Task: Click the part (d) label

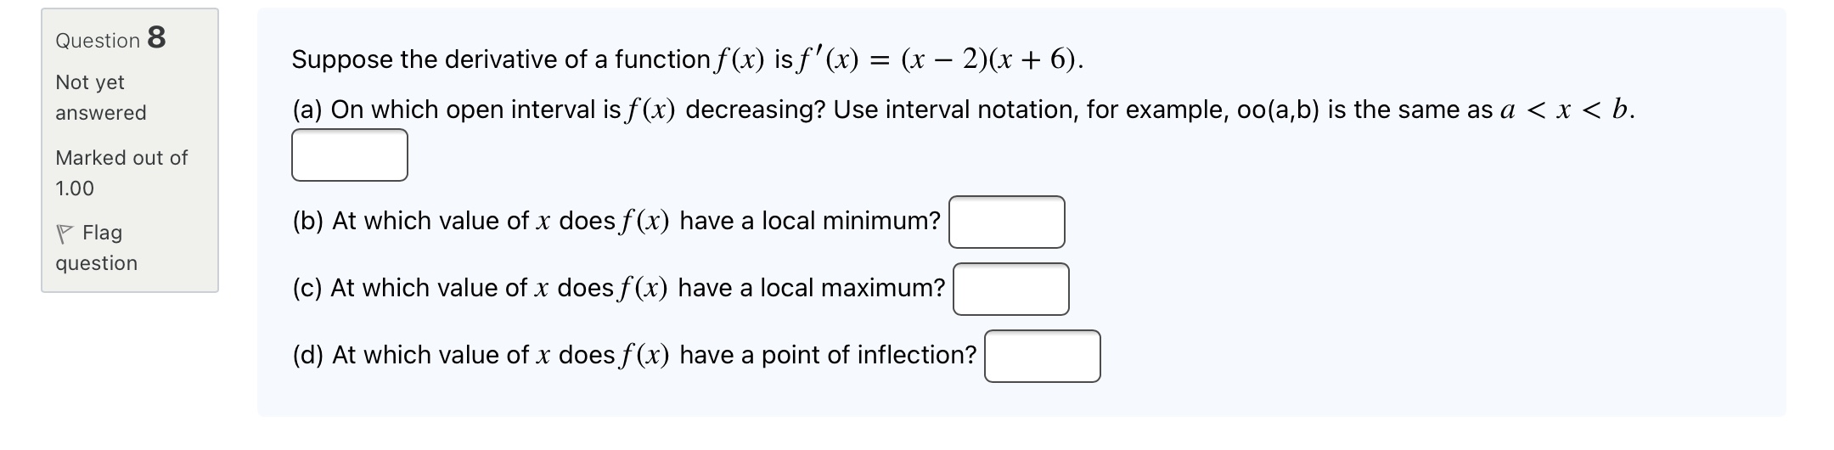Action: tap(308, 355)
